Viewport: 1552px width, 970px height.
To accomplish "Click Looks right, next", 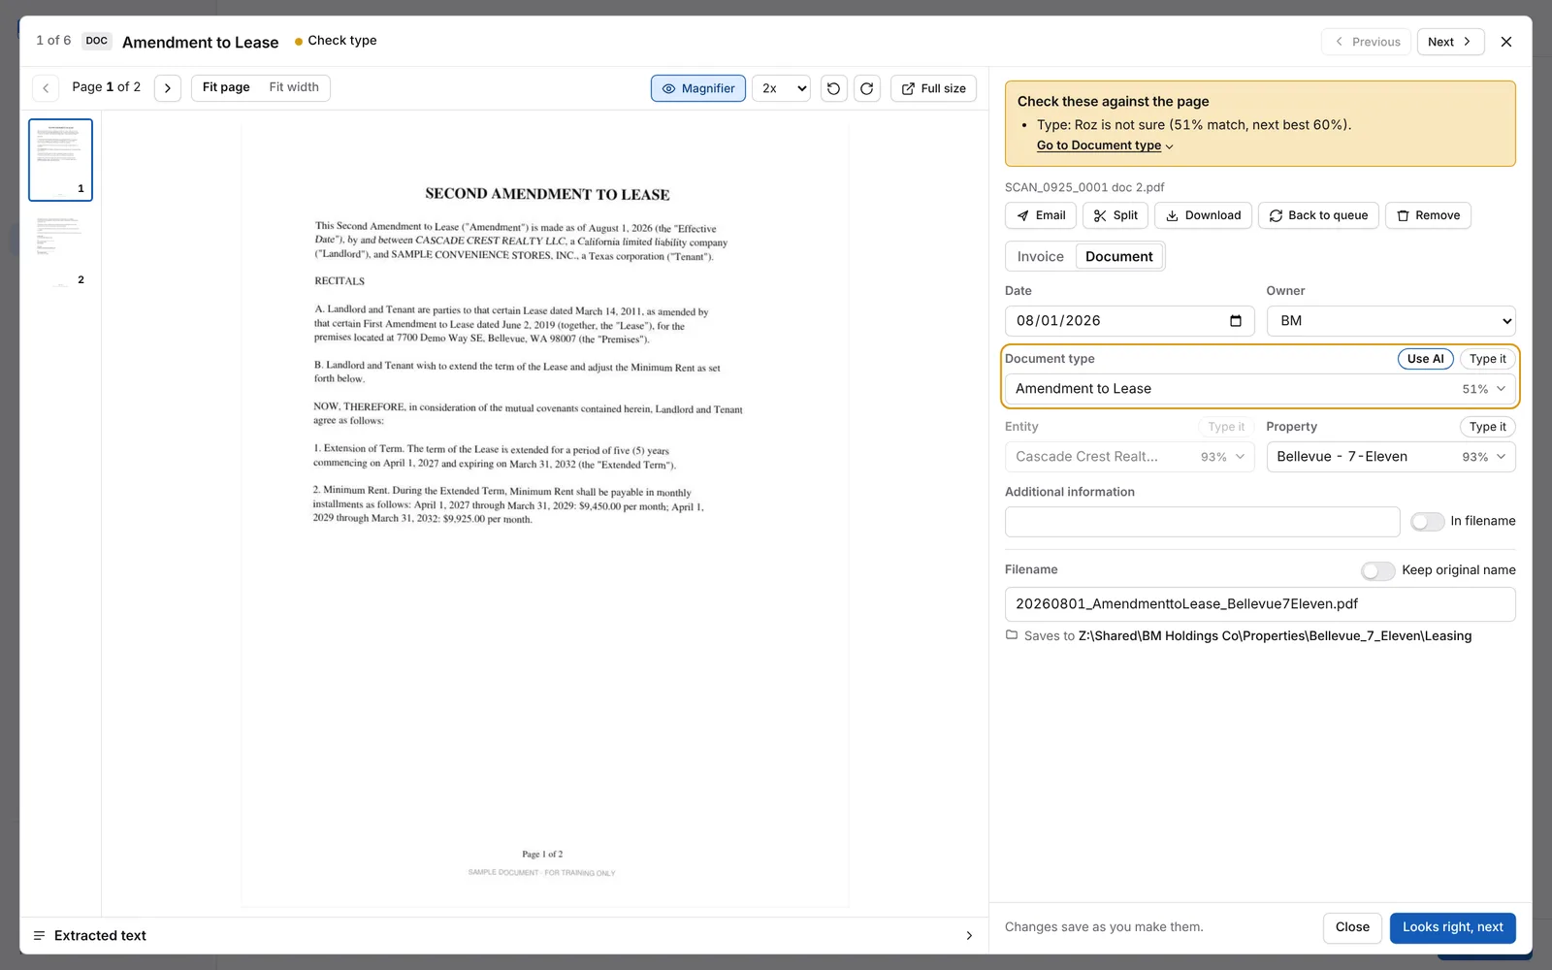I will click(1452, 927).
